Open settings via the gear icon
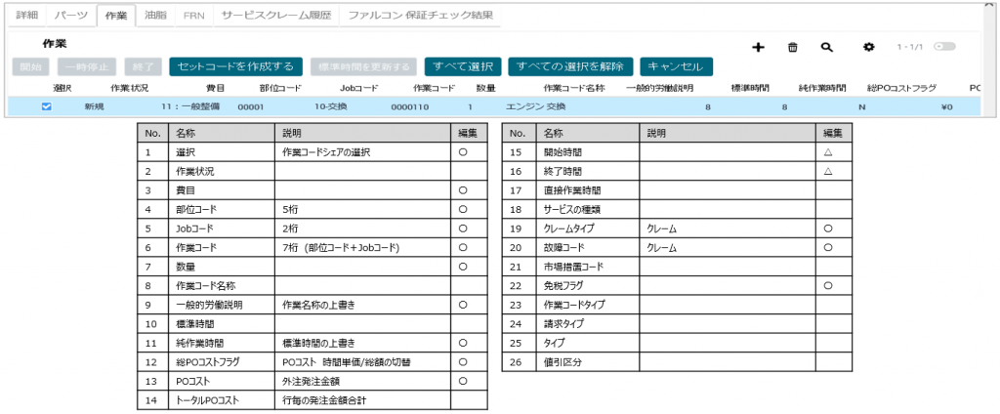This screenshot has height=414, width=1000. tap(868, 47)
